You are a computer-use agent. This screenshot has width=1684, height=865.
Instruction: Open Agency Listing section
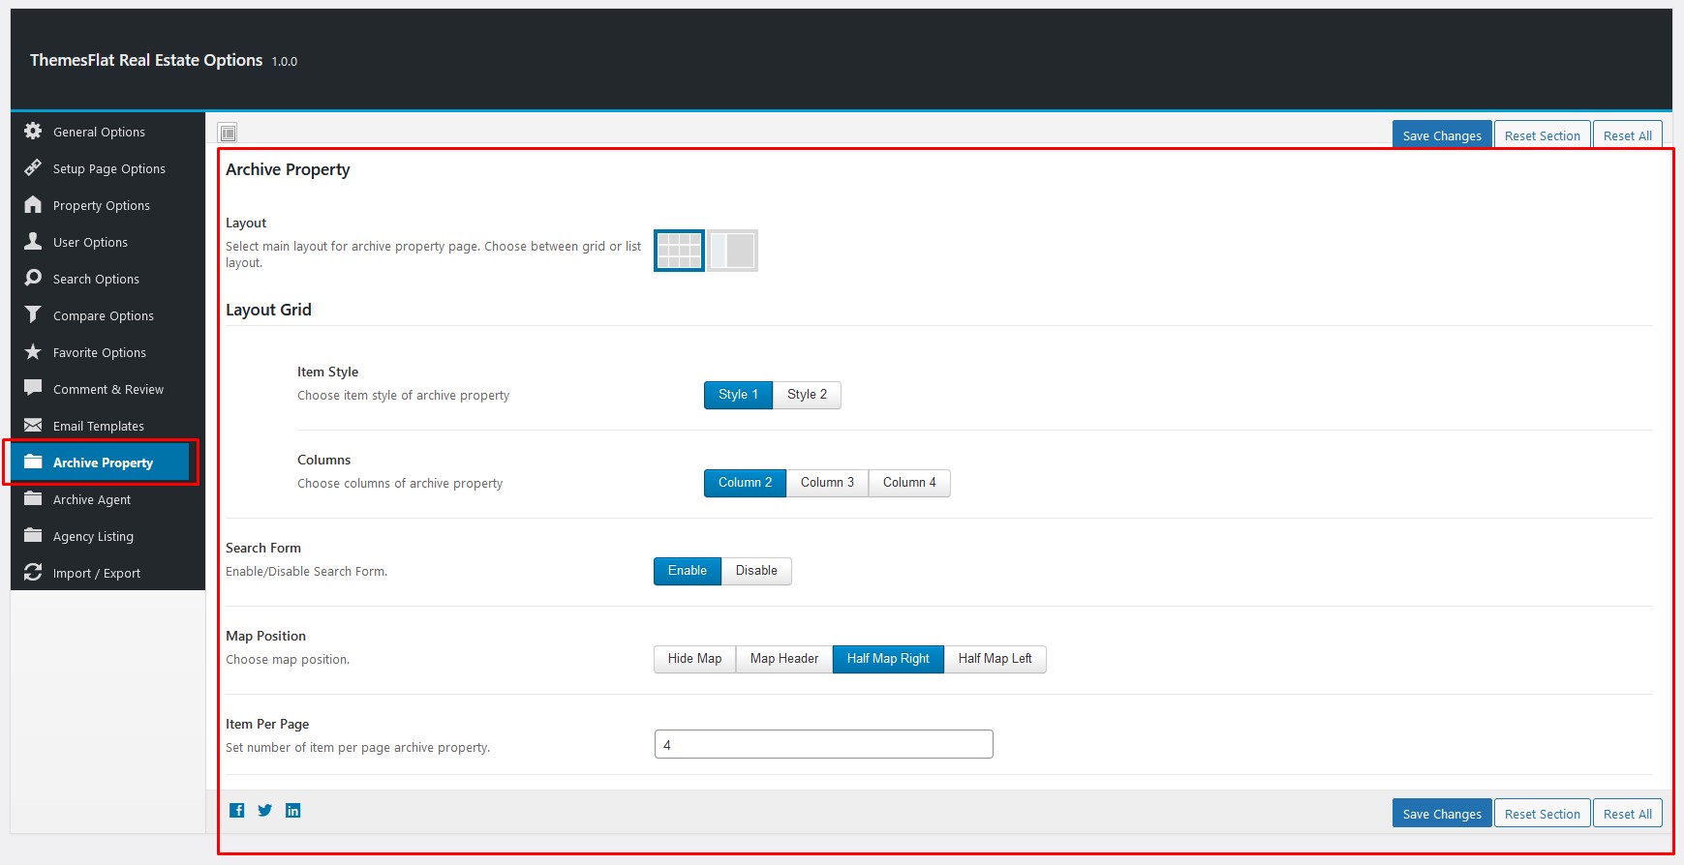point(107,536)
